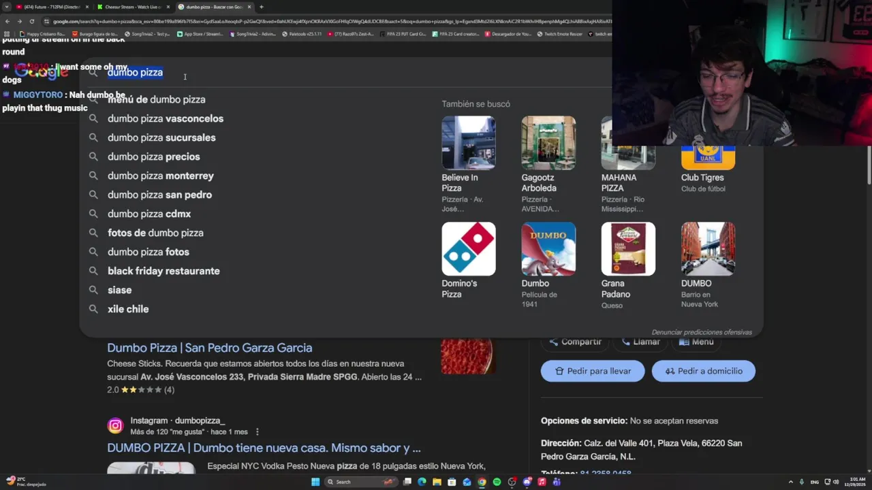The width and height of the screenshot is (872, 490).
Task: Open the DUMBO PIZZA Instagram result link
Action: tap(264, 448)
